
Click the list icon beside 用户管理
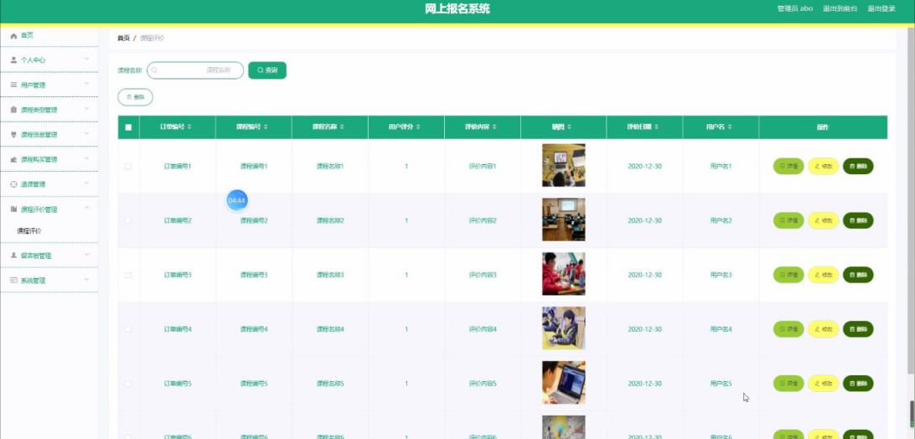[x=13, y=85]
